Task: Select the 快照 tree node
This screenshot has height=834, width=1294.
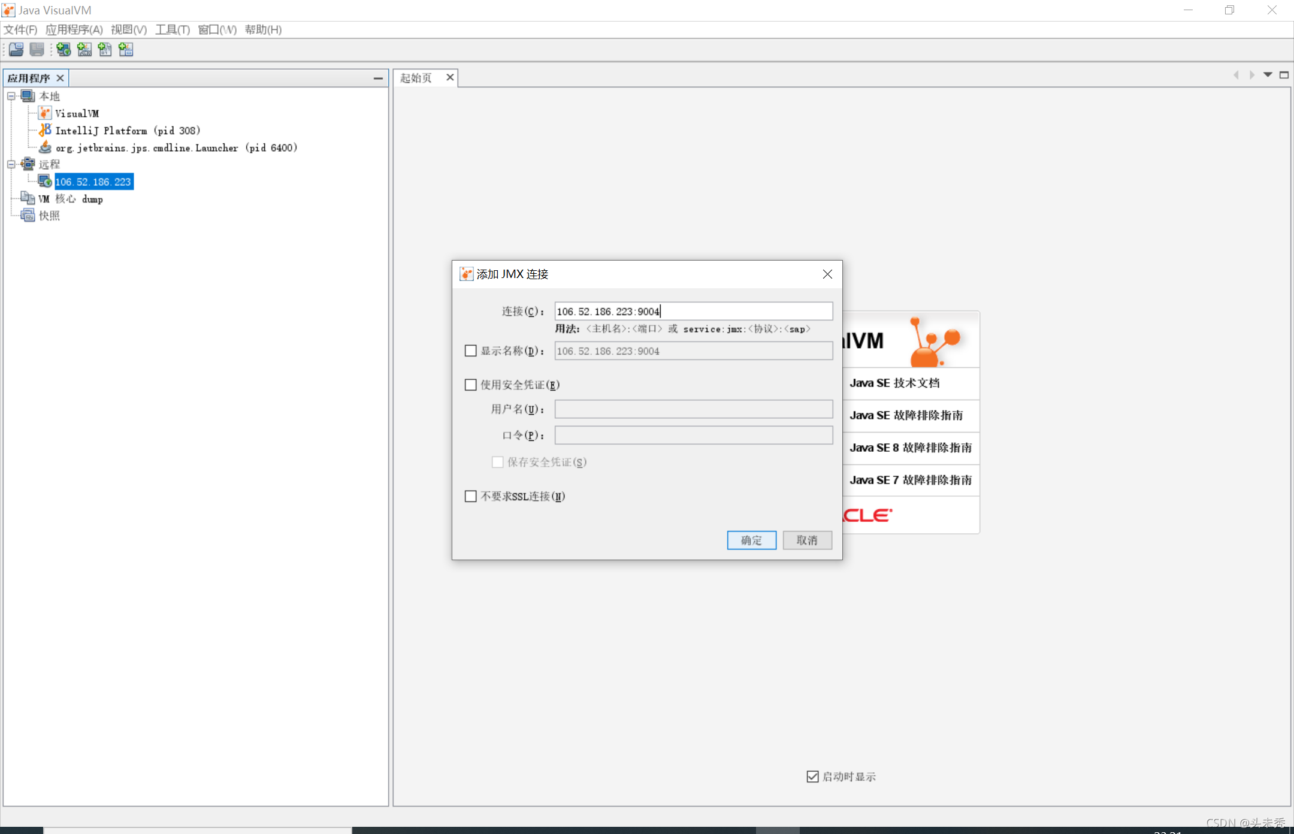Action: point(49,216)
